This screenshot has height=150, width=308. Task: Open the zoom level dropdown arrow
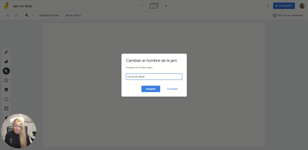click(33, 16)
